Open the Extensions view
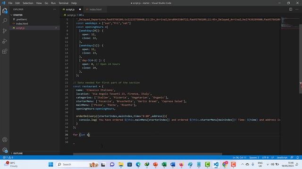 click(x=5, y=51)
